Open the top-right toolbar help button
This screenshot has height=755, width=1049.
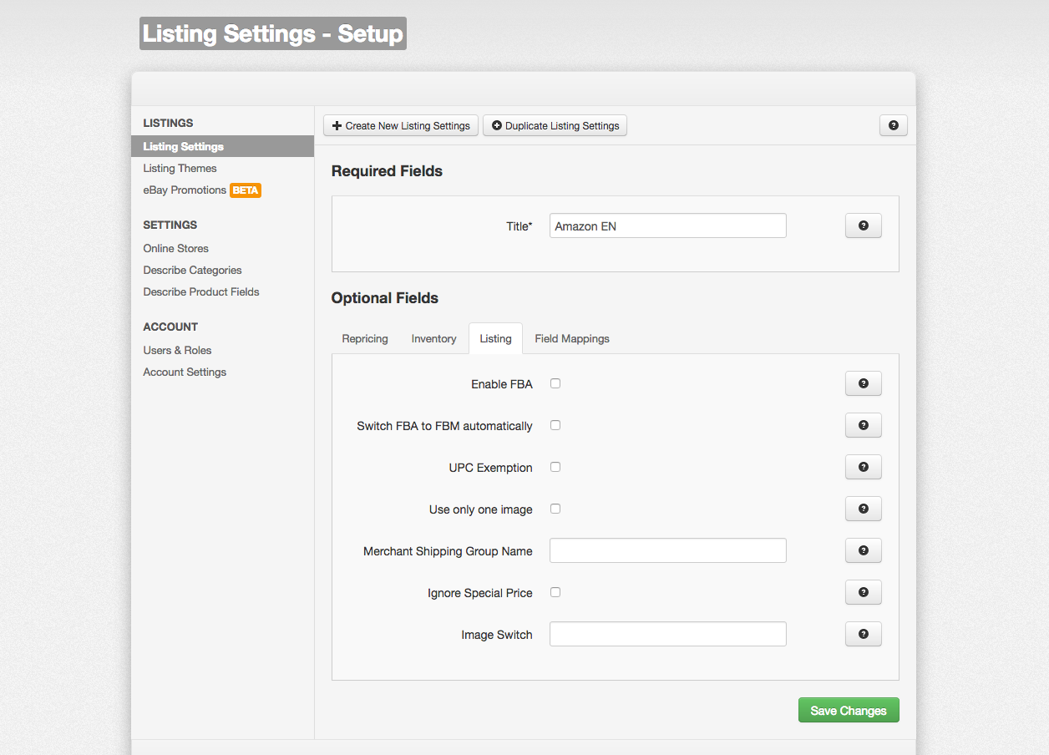(894, 125)
